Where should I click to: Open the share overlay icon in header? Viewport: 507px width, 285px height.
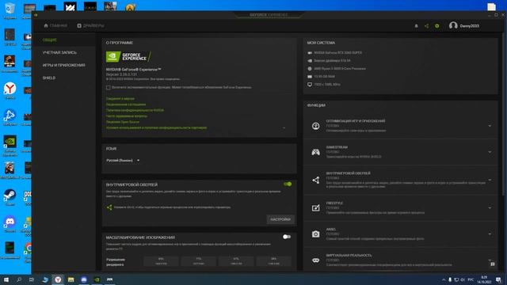[x=426, y=26]
